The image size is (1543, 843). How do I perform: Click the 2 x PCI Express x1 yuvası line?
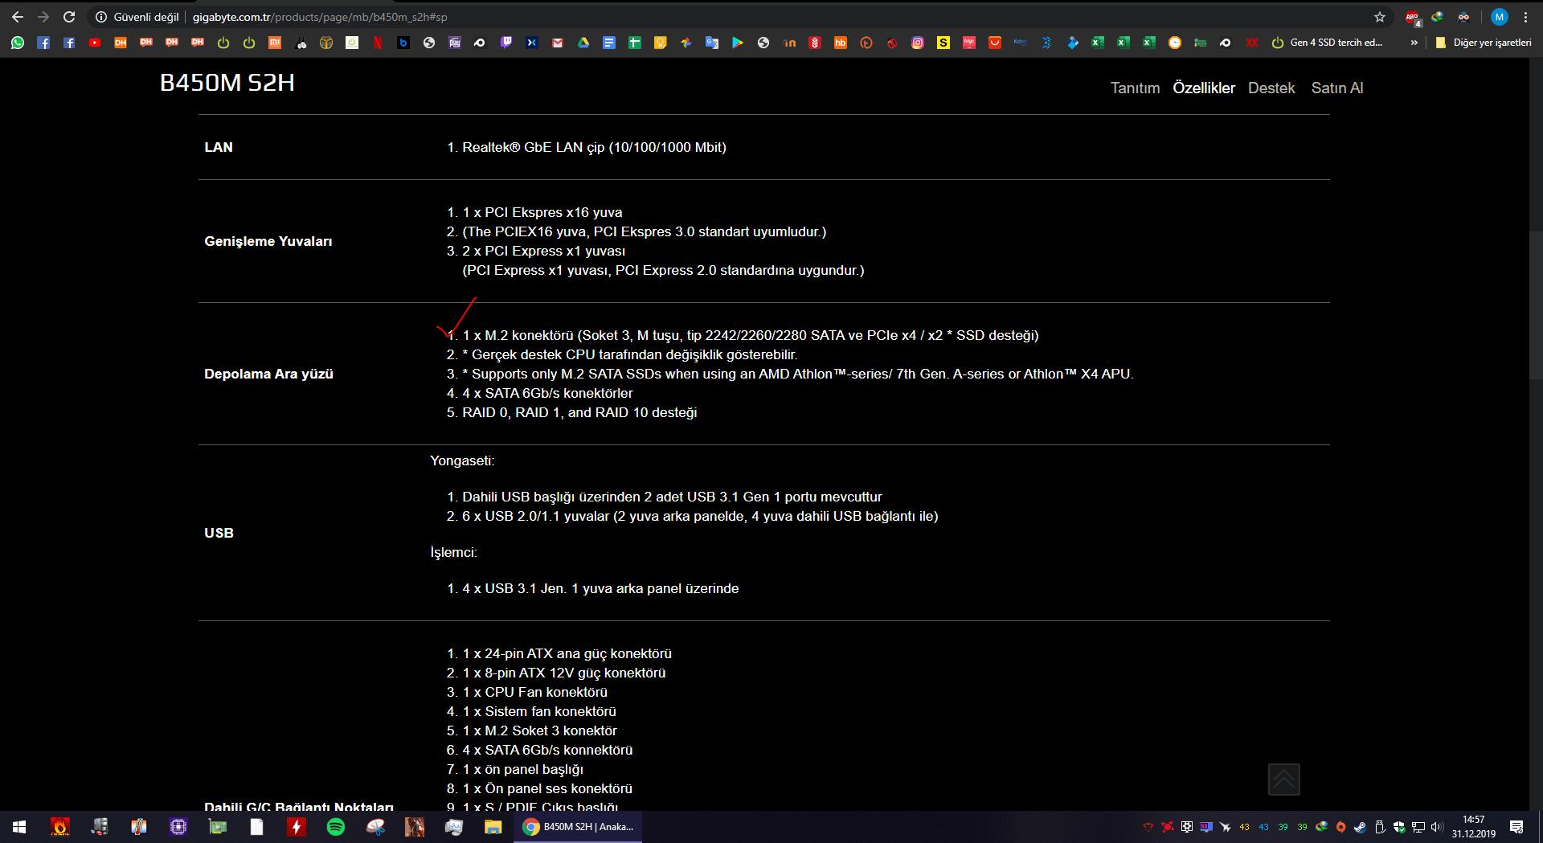pyautogui.click(x=543, y=252)
